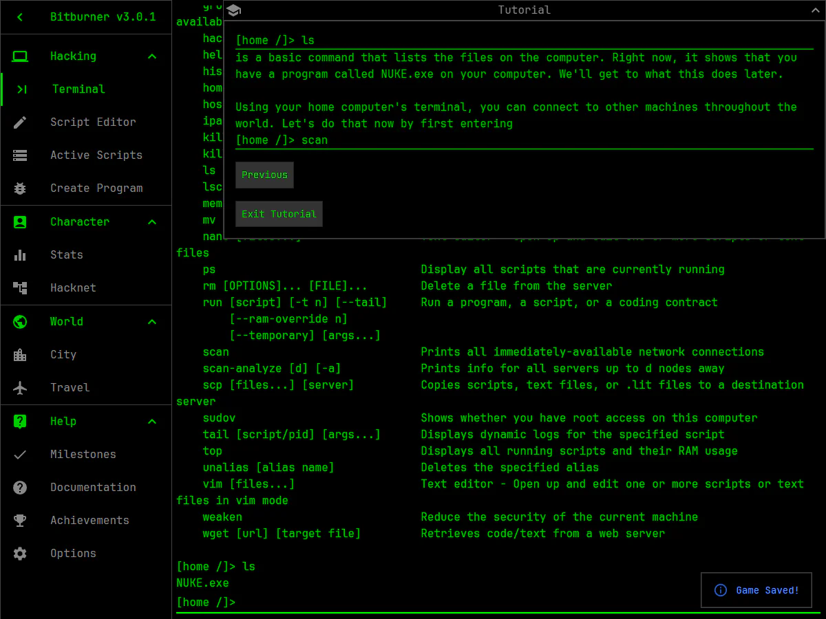Collapse the World section chevron
The width and height of the screenshot is (826, 619).
152,322
